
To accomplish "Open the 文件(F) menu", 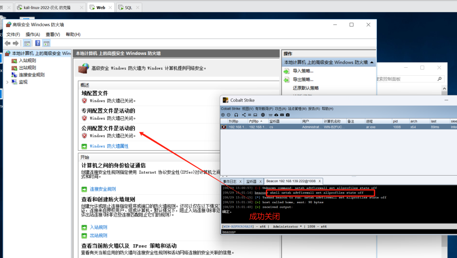I will pos(13,34).
